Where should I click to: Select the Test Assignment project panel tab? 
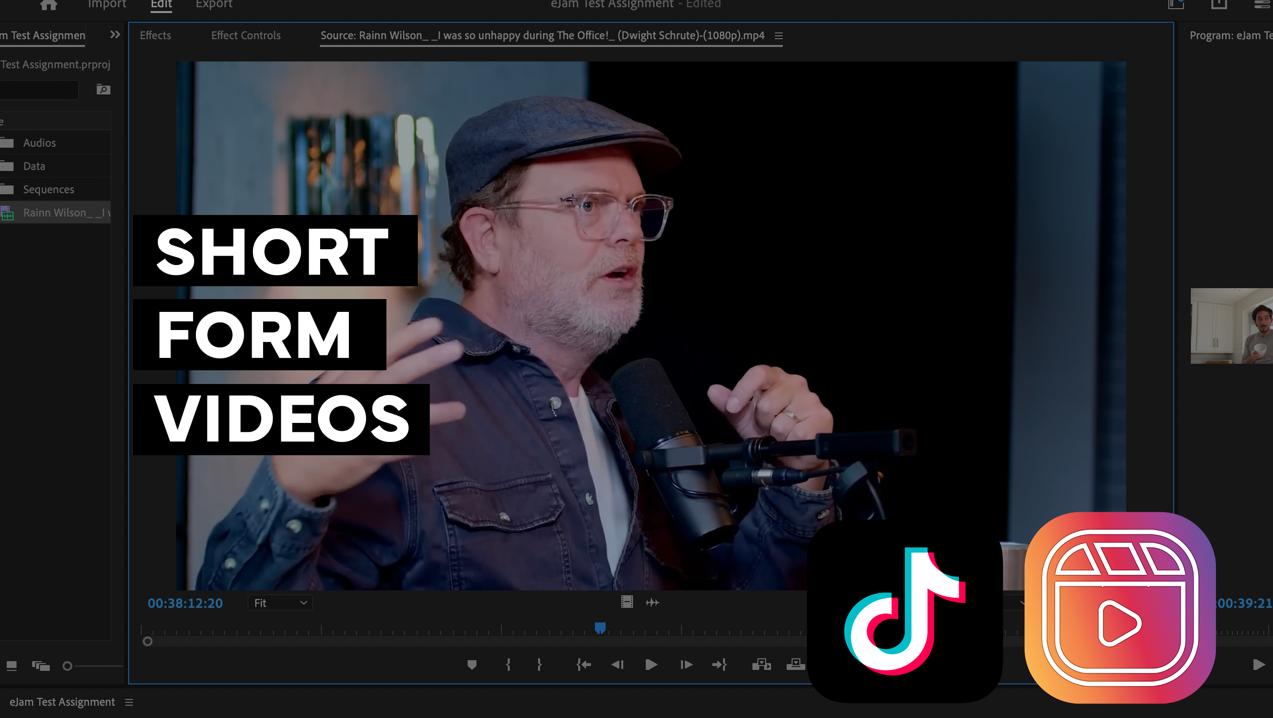(x=42, y=35)
